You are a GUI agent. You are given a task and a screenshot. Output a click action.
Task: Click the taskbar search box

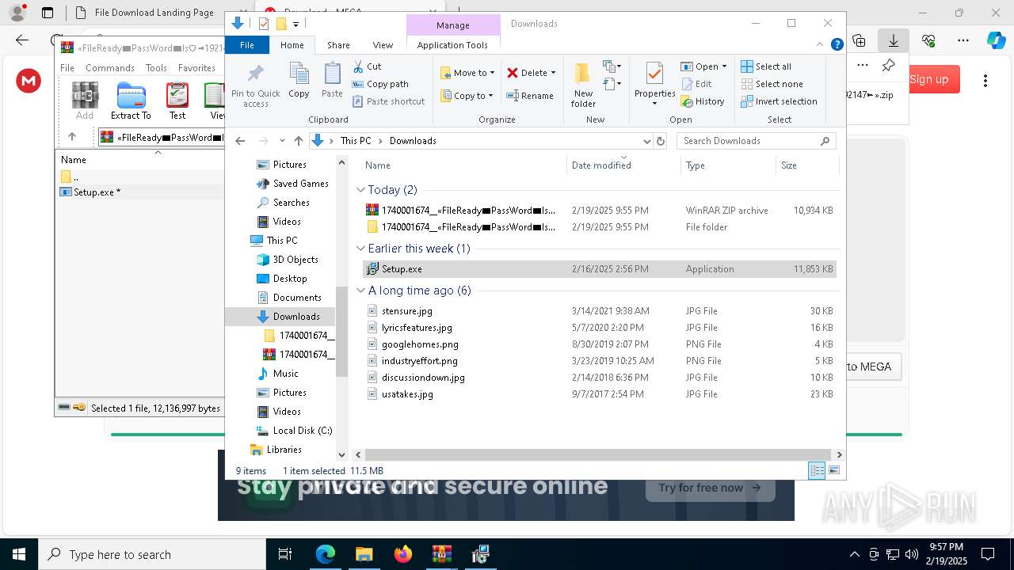click(x=152, y=554)
